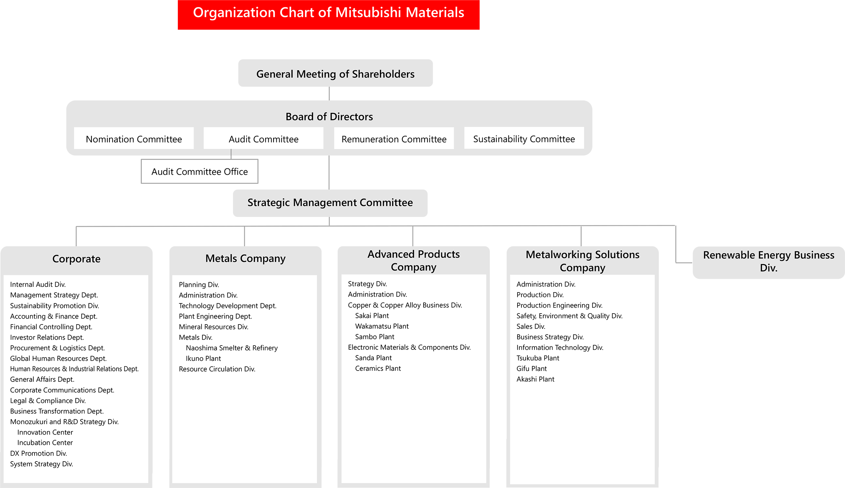Click Administration Div. under Metalworking Solutions Company
This screenshot has height=488, width=845.
pyautogui.click(x=546, y=284)
